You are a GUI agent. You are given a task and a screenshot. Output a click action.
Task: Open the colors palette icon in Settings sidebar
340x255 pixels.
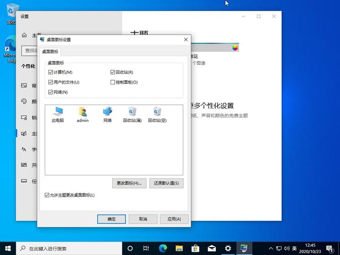[24, 101]
